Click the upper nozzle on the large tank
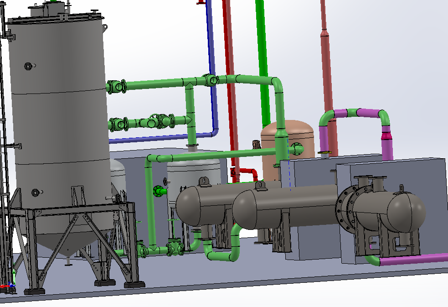 pyautogui.click(x=29, y=66)
